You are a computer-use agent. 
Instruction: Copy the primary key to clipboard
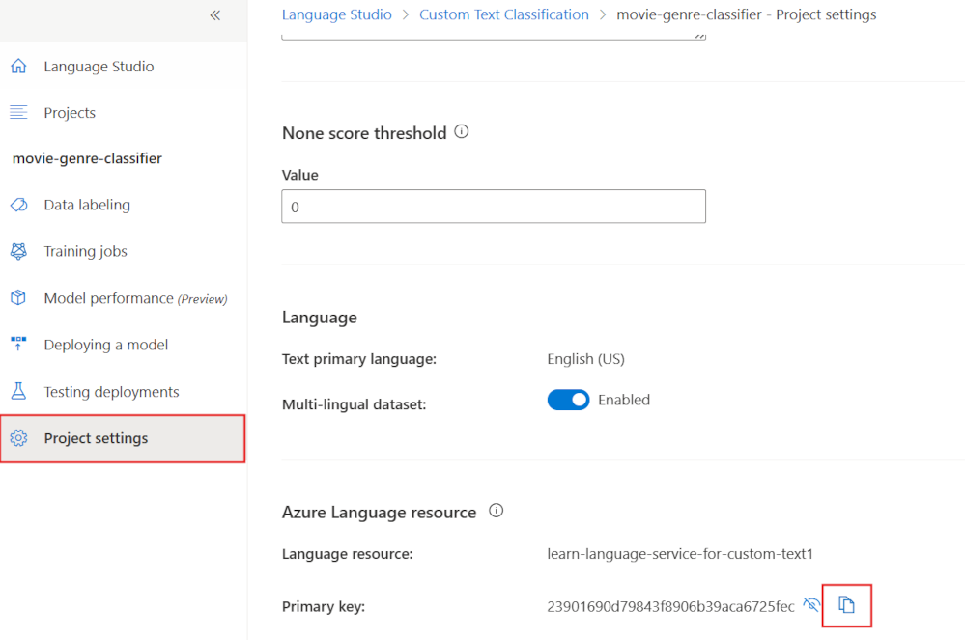[x=847, y=605]
